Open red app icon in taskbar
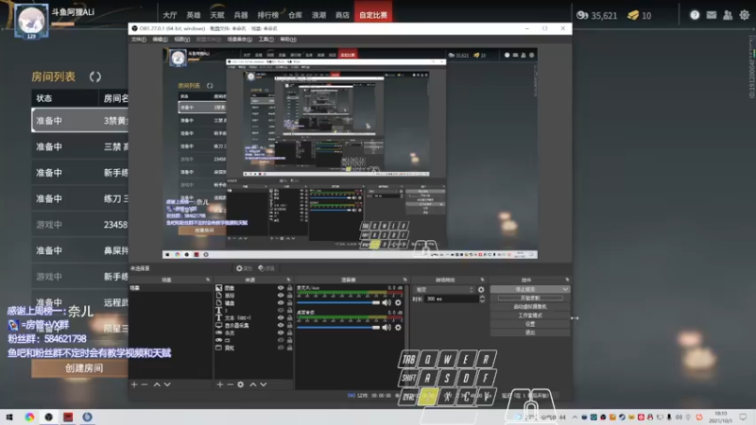This screenshot has height=425, width=756. click(68, 416)
